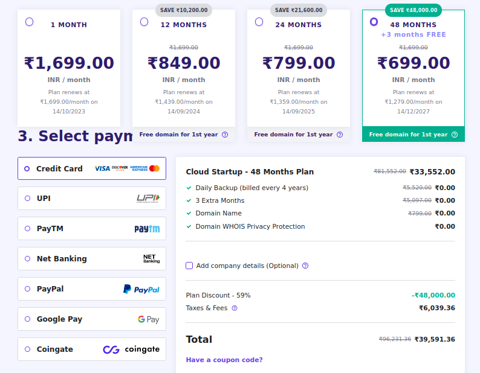This screenshot has width=480, height=373.
Task: Choose the Credit Card payment option
Action: [x=27, y=169]
